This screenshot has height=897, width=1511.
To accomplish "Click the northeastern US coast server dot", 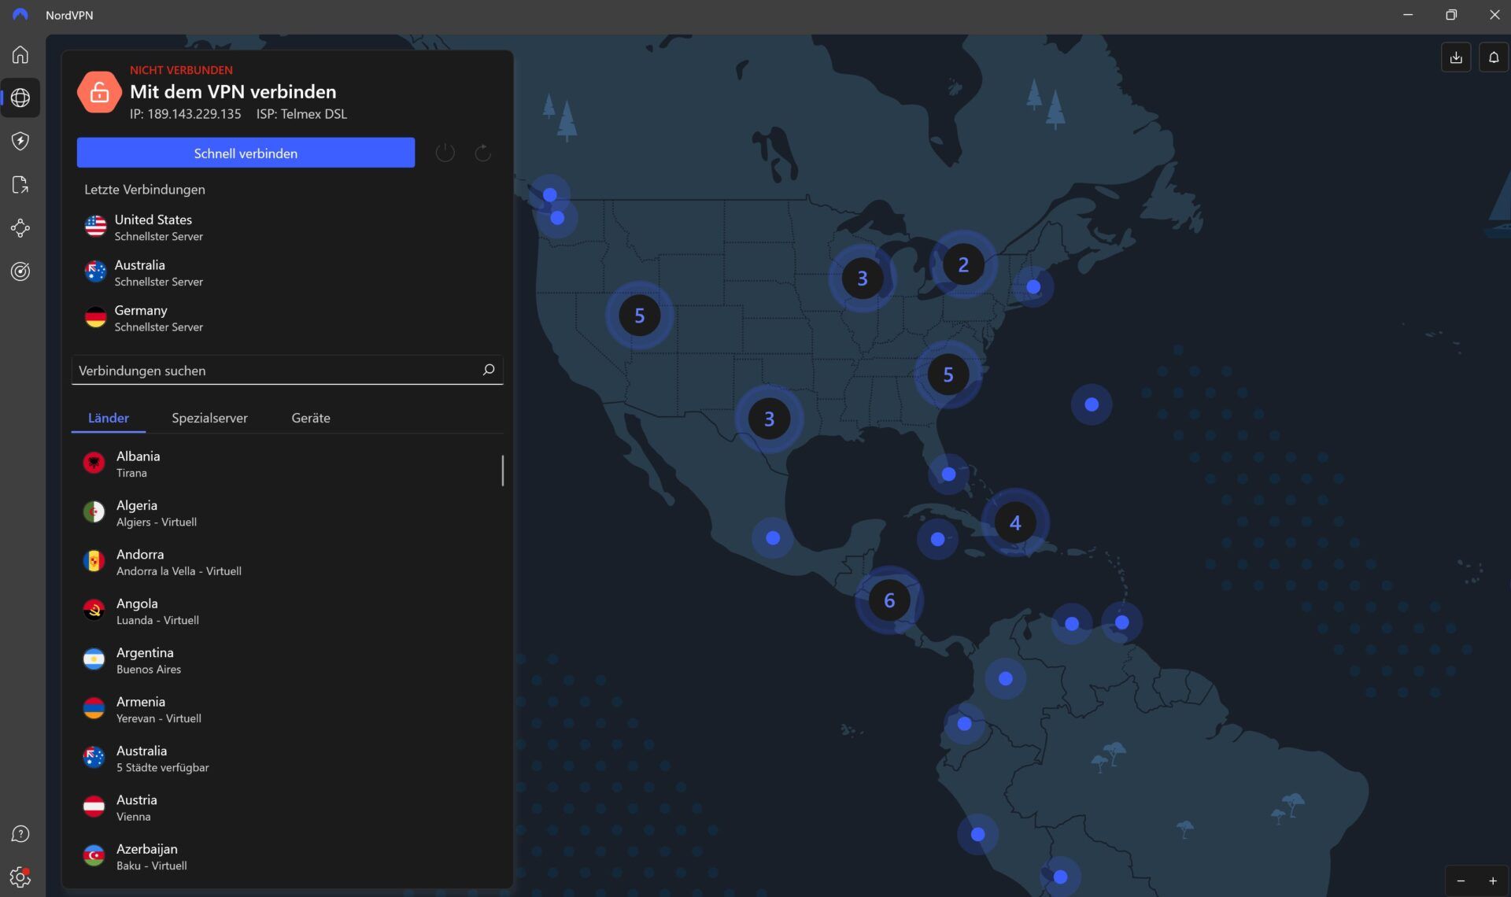I will click(x=1033, y=287).
